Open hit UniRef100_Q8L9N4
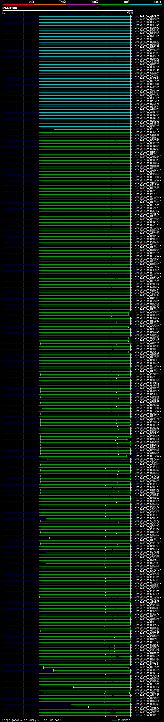 coord(147,25)
